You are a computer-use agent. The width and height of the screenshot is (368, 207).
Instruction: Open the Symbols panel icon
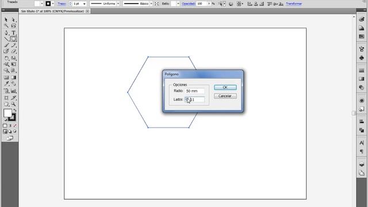pos(362,57)
